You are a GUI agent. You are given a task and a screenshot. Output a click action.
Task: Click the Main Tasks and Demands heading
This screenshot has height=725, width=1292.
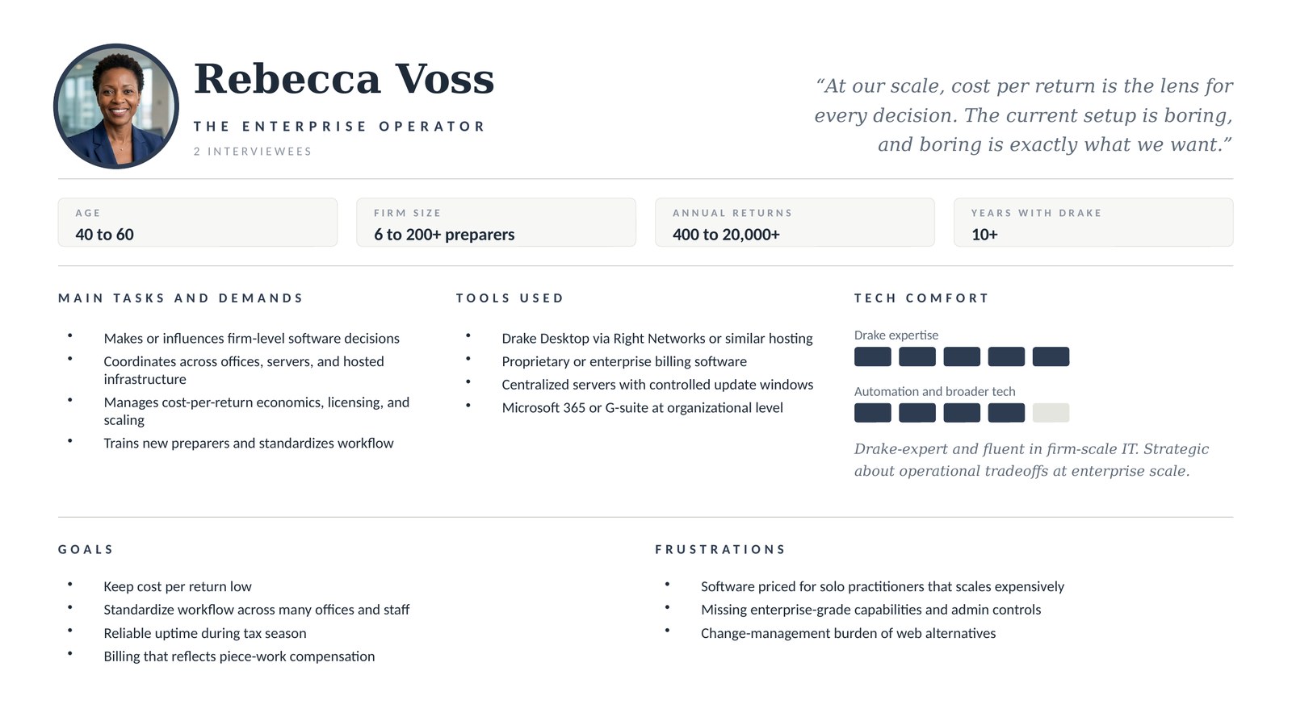180,298
